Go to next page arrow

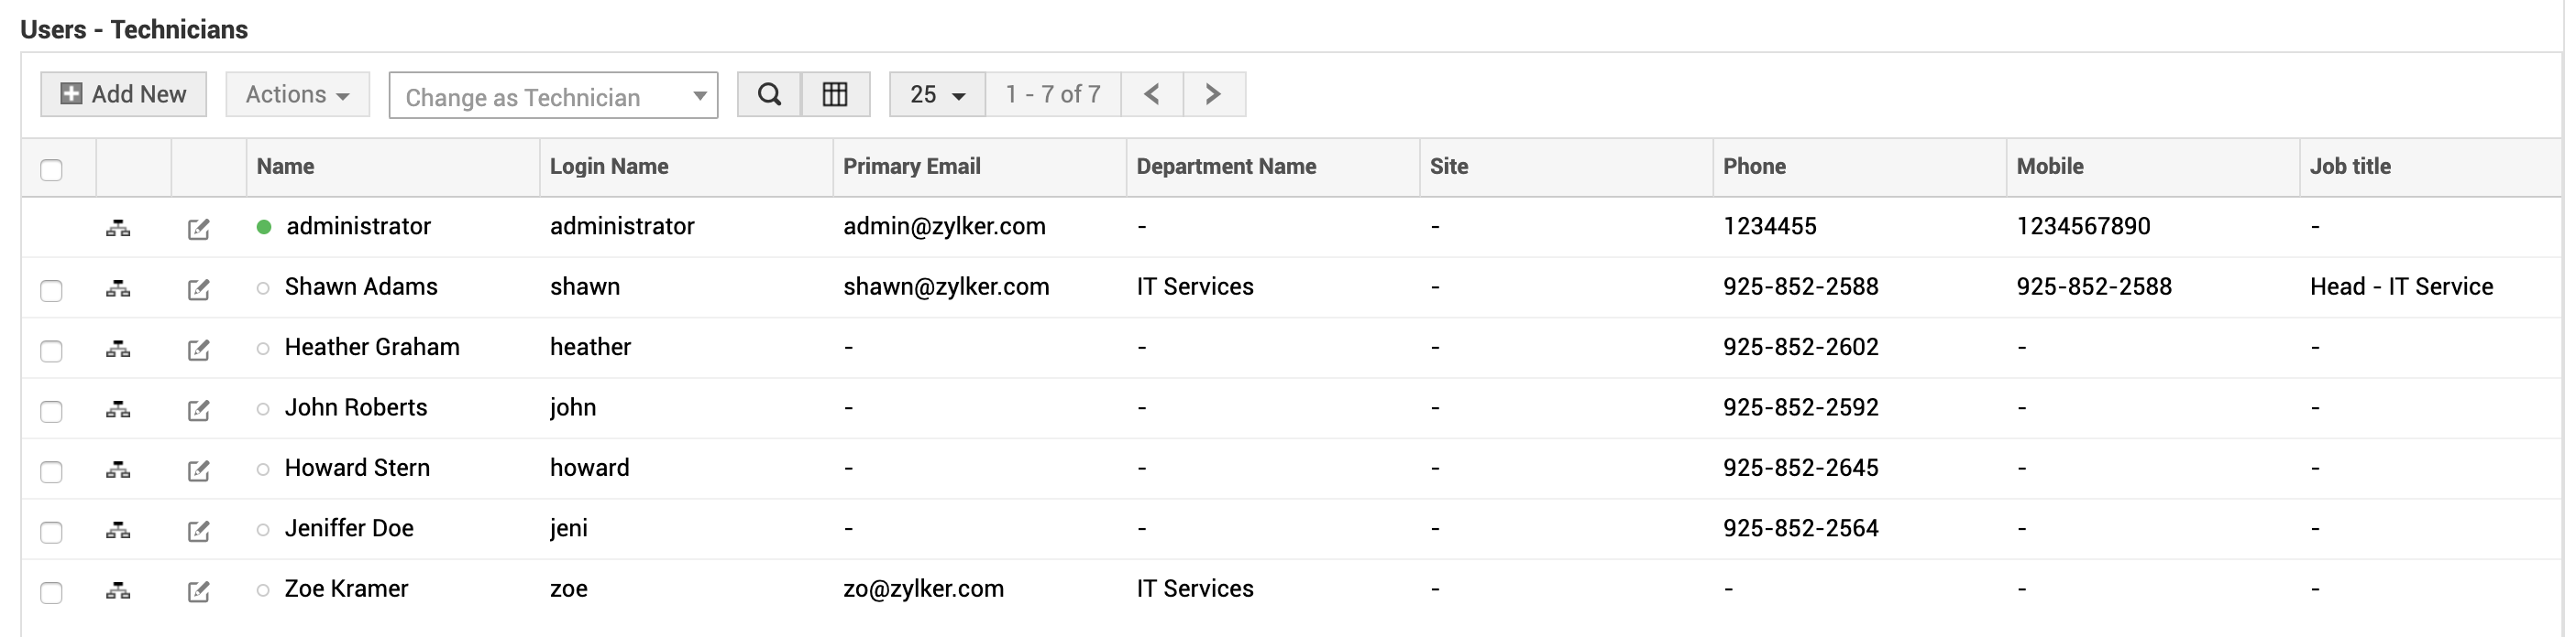coord(1213,95)
